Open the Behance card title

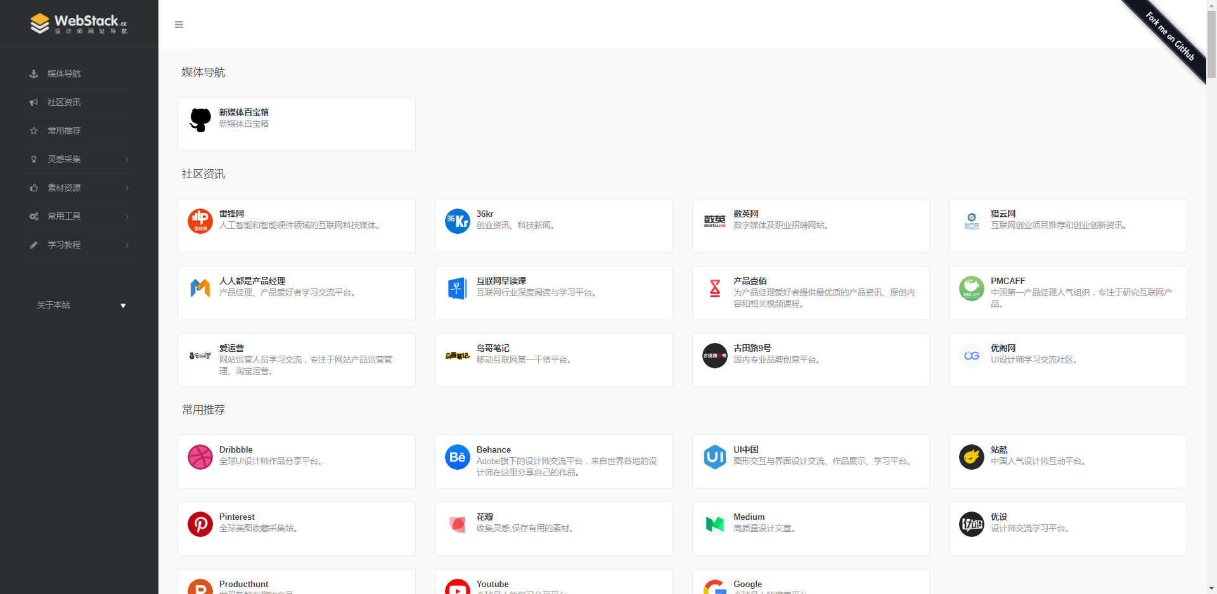click(493, 449)
